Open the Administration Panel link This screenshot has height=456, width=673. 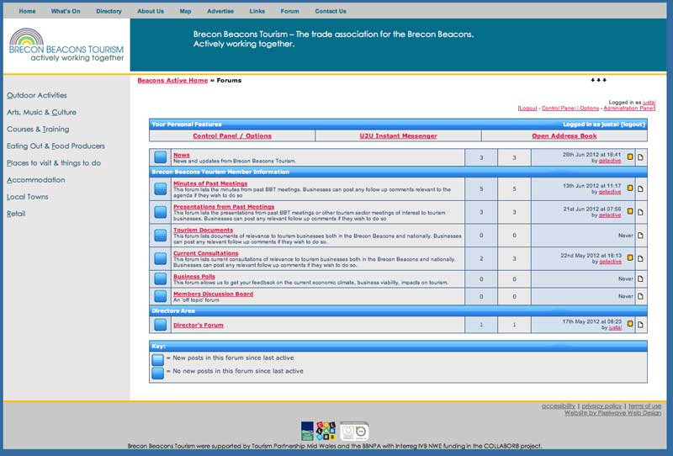[629, 109]
